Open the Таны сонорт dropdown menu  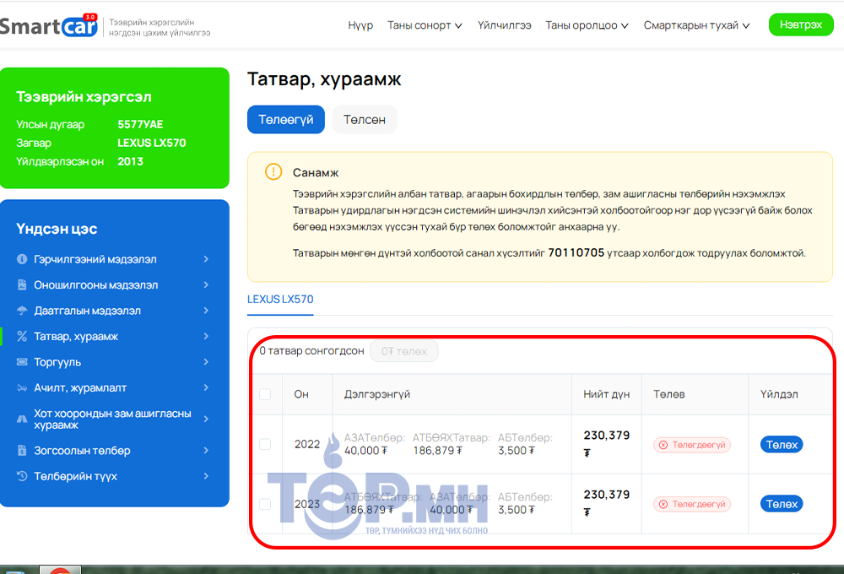425,25
